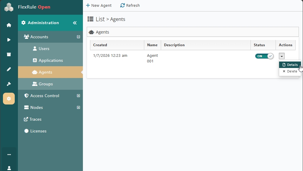Click the Access Control label
The image size is (303, 171).
[x=45, y=96]
